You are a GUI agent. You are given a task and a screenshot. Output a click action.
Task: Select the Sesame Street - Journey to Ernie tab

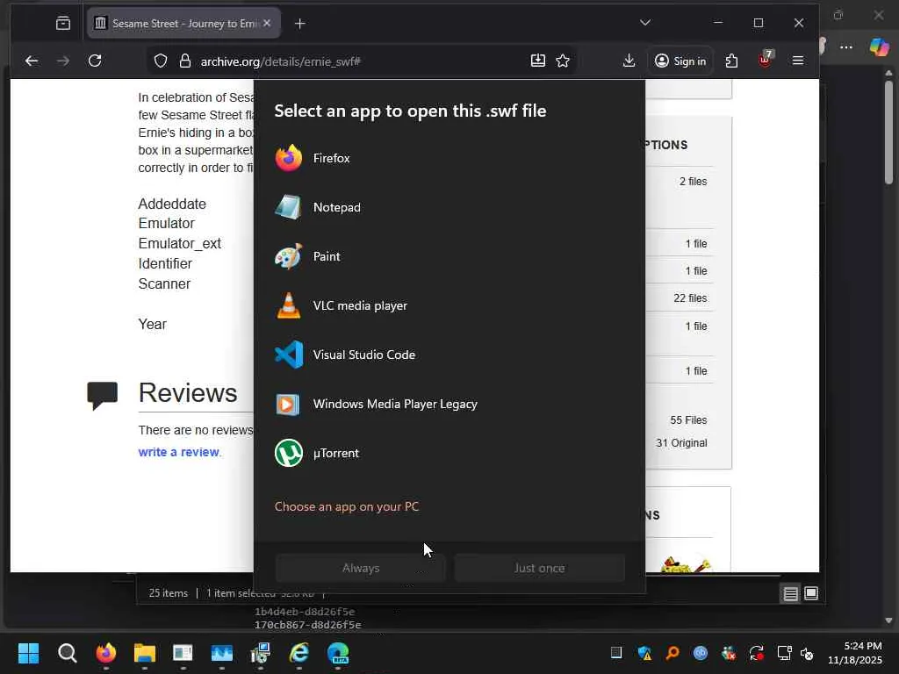click(183, 24)
